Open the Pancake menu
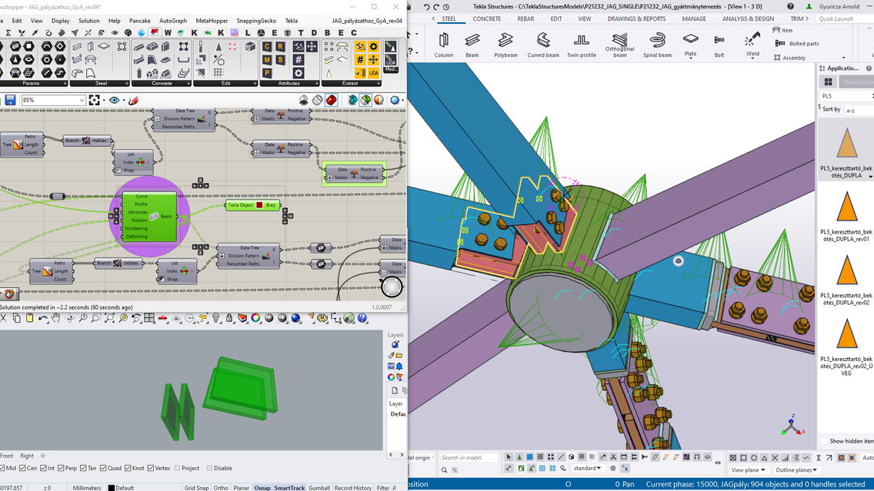The image size is (874, 491). pos(140,21)
